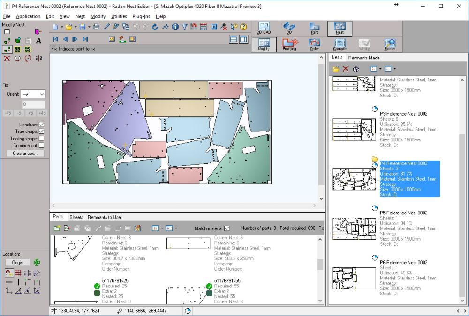The width and height of the screenshot is (469, 316).
Task: Click the Print icon in toolbar
Action: 96,27
